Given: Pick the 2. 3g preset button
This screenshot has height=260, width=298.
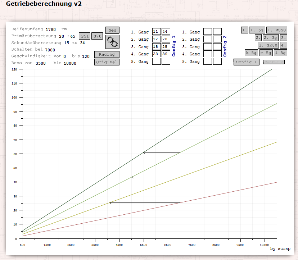Looking at the screenshot, I should [x=270, y=38].
